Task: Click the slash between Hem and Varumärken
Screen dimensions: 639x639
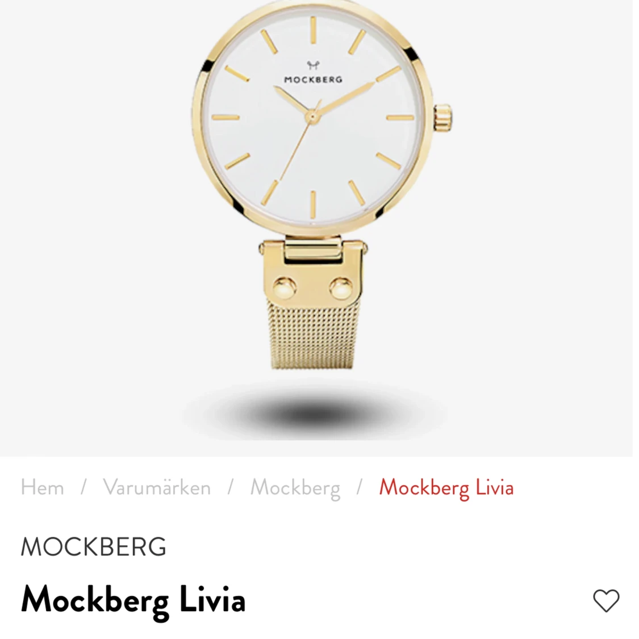Action: [x=83, y=487]
